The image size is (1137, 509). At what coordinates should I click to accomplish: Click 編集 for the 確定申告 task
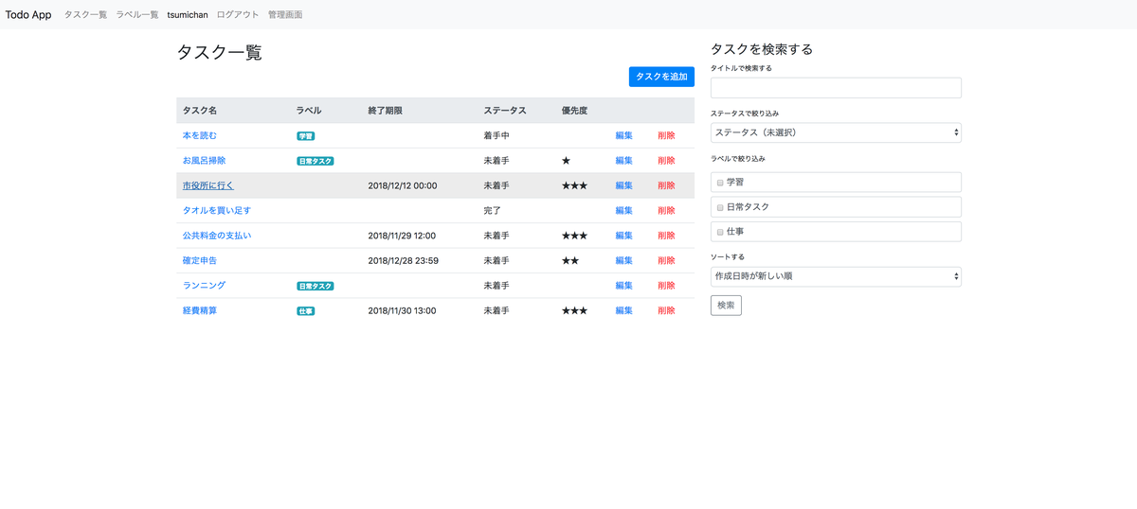tap(623, 260)
